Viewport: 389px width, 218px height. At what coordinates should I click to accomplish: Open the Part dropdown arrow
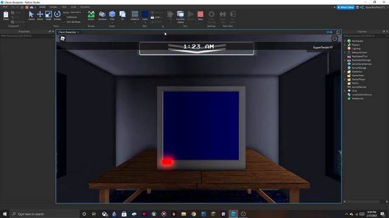112,23
